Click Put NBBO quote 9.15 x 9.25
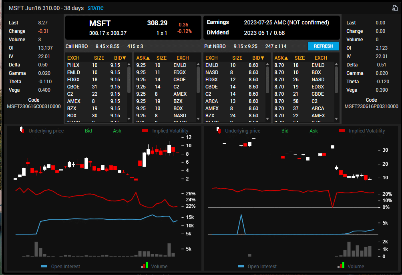The height and width of the screenshot is (275, 402). click(245, 46)
